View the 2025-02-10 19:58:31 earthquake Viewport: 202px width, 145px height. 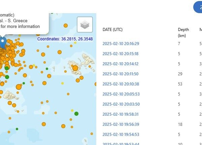(x=121, y=114)
